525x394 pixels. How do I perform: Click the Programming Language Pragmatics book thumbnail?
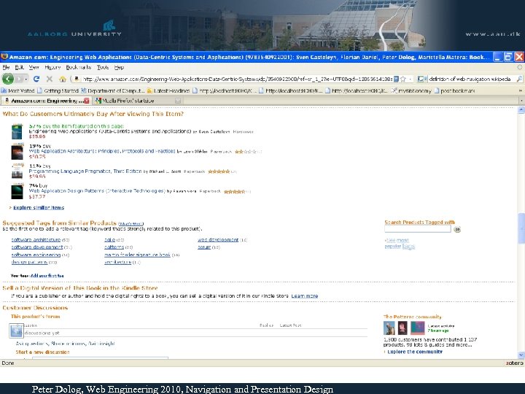(17, 171)
